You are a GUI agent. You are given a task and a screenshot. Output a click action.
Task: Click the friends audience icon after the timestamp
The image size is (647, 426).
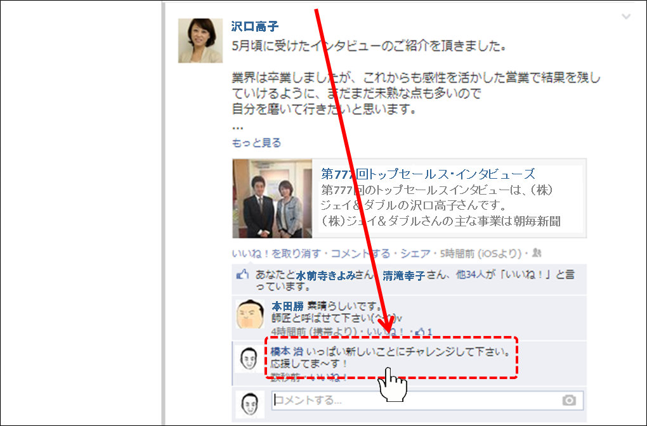tap(537, 254)
